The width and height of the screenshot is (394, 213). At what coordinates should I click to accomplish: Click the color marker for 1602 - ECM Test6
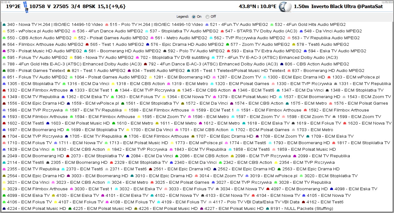click(x=4, y=123)
